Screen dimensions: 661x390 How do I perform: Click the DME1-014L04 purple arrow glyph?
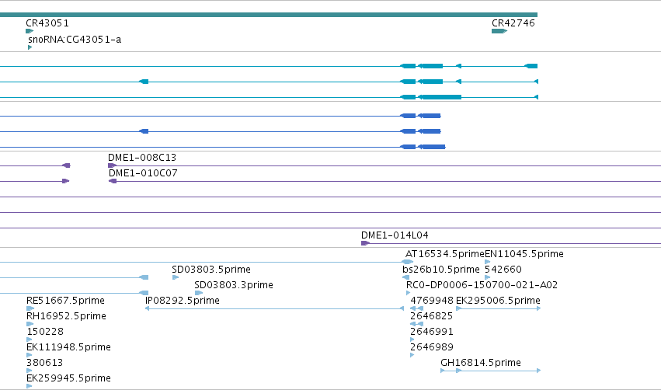[x=366, y=243]
